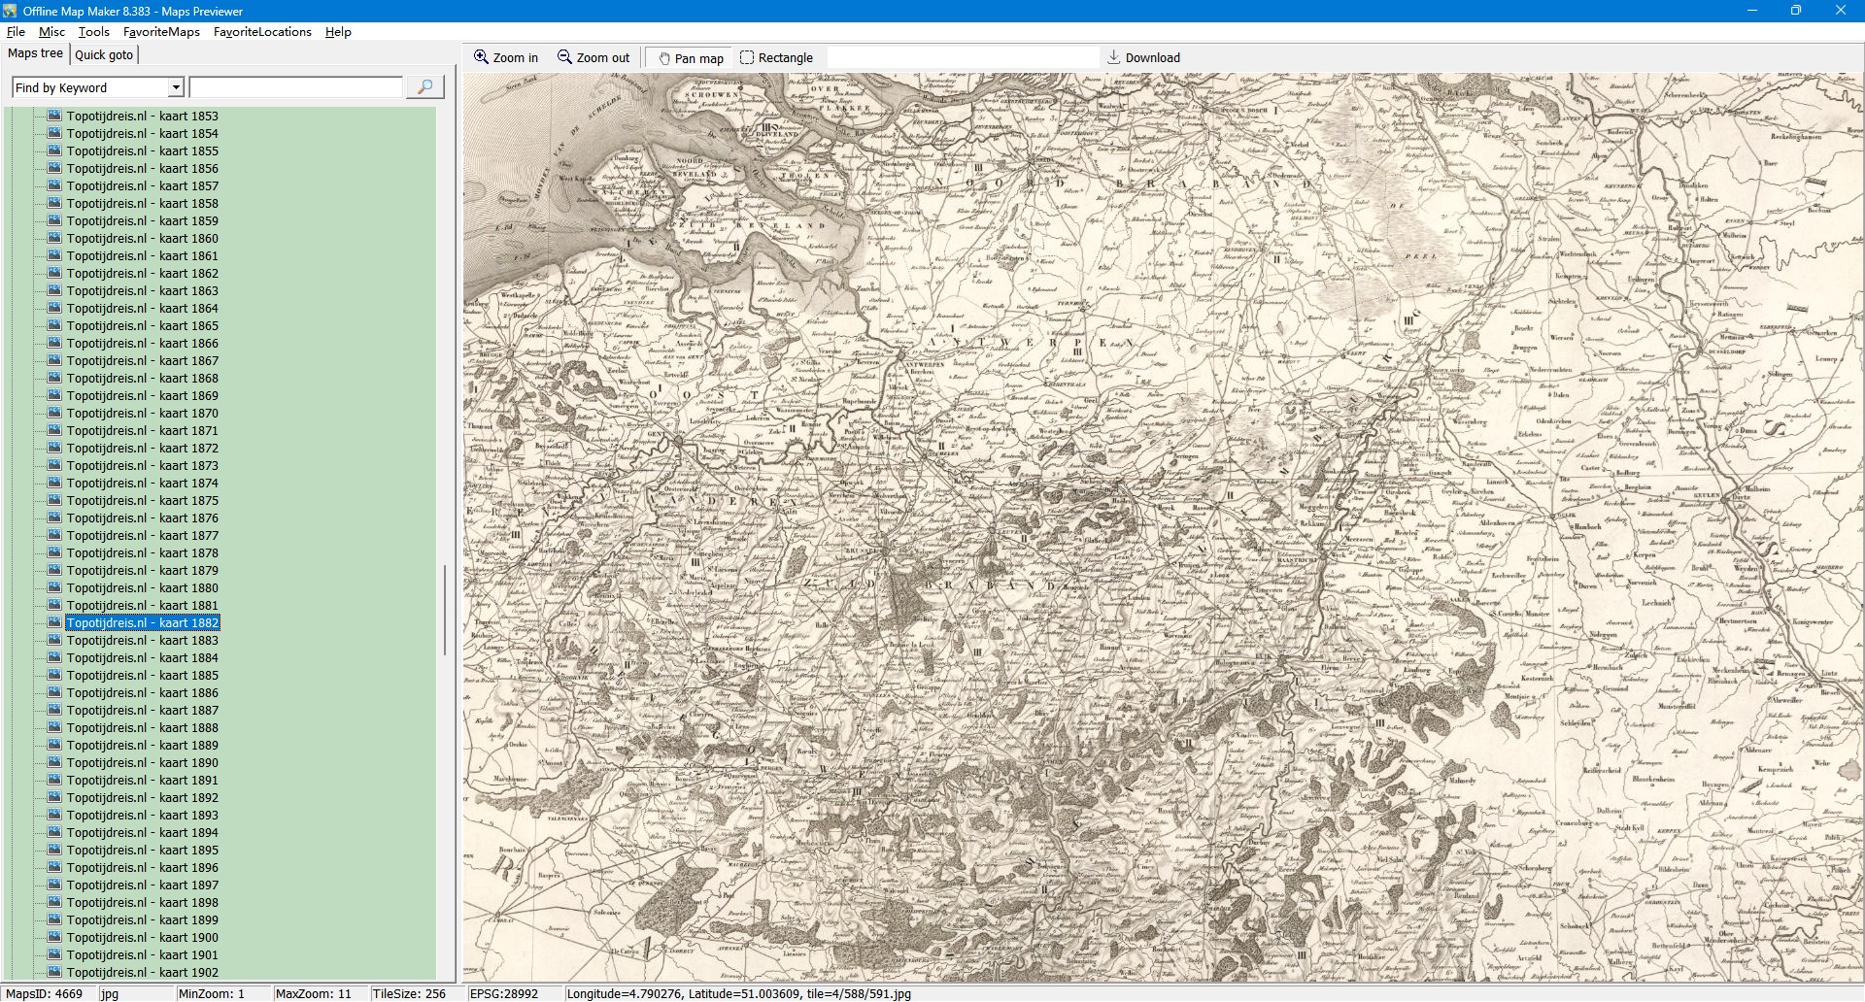Image resolution: width=1865 pixels, height=1002 pixels.
Task: Activate the Rectangle selection tool
Action: (x=747, y=57)
